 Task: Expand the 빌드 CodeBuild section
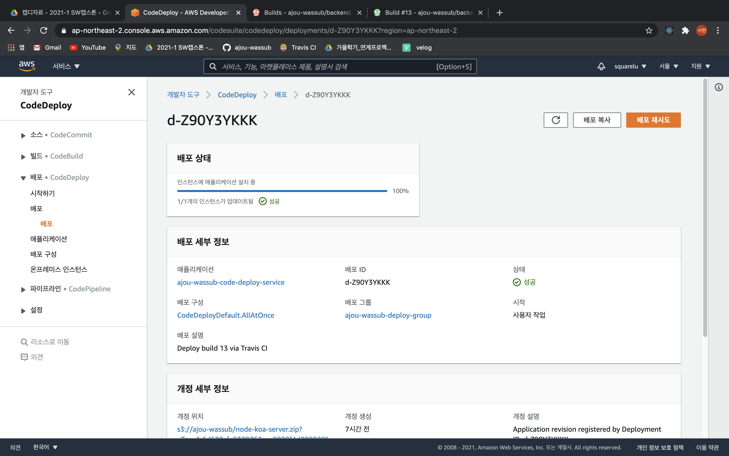23,157
